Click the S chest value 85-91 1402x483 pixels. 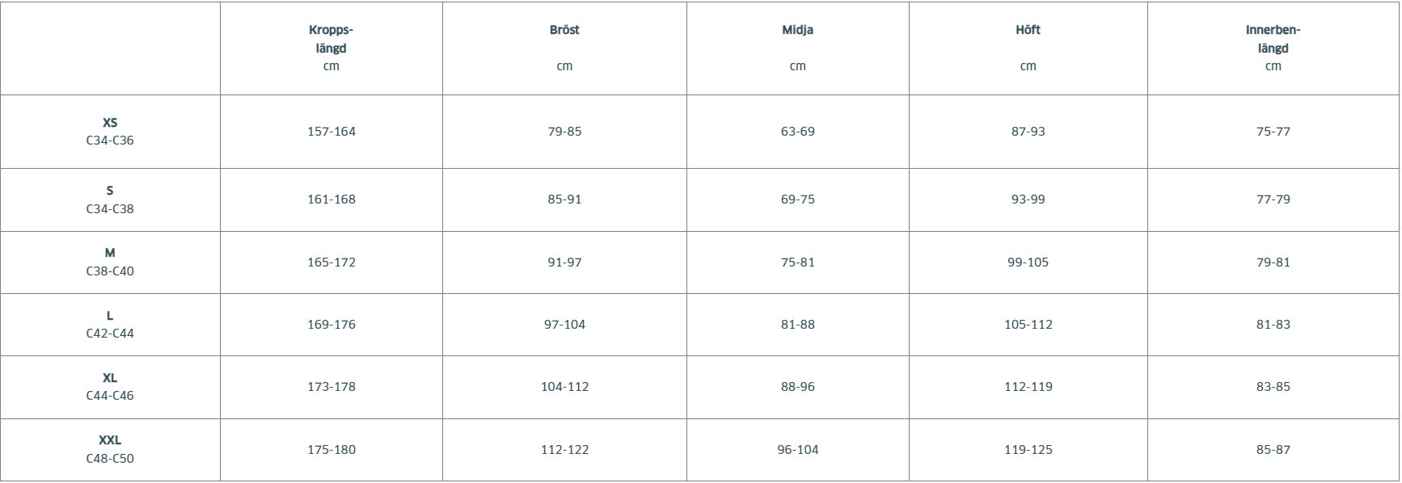pos(564,199)
